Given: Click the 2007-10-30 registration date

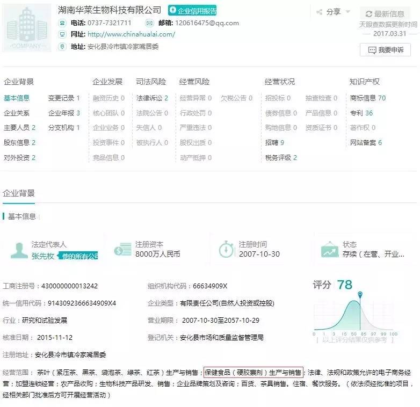Looking at the screenshot, I should pos(259,254).
